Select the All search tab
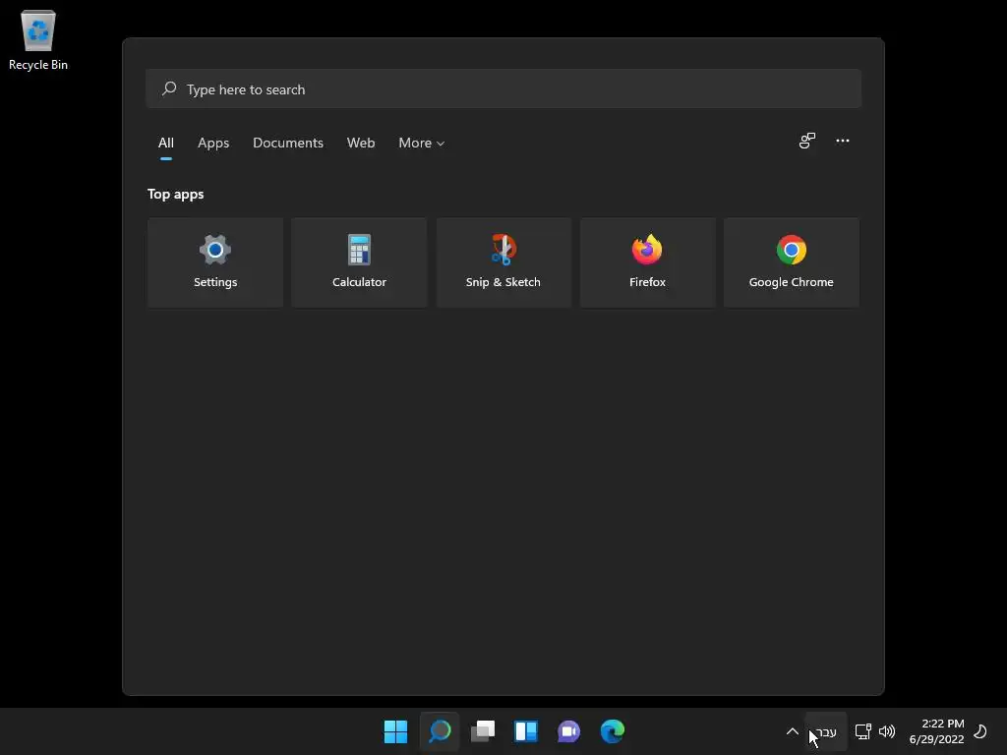Viewport: 1007px width, 755px height. tap(165, 144)
